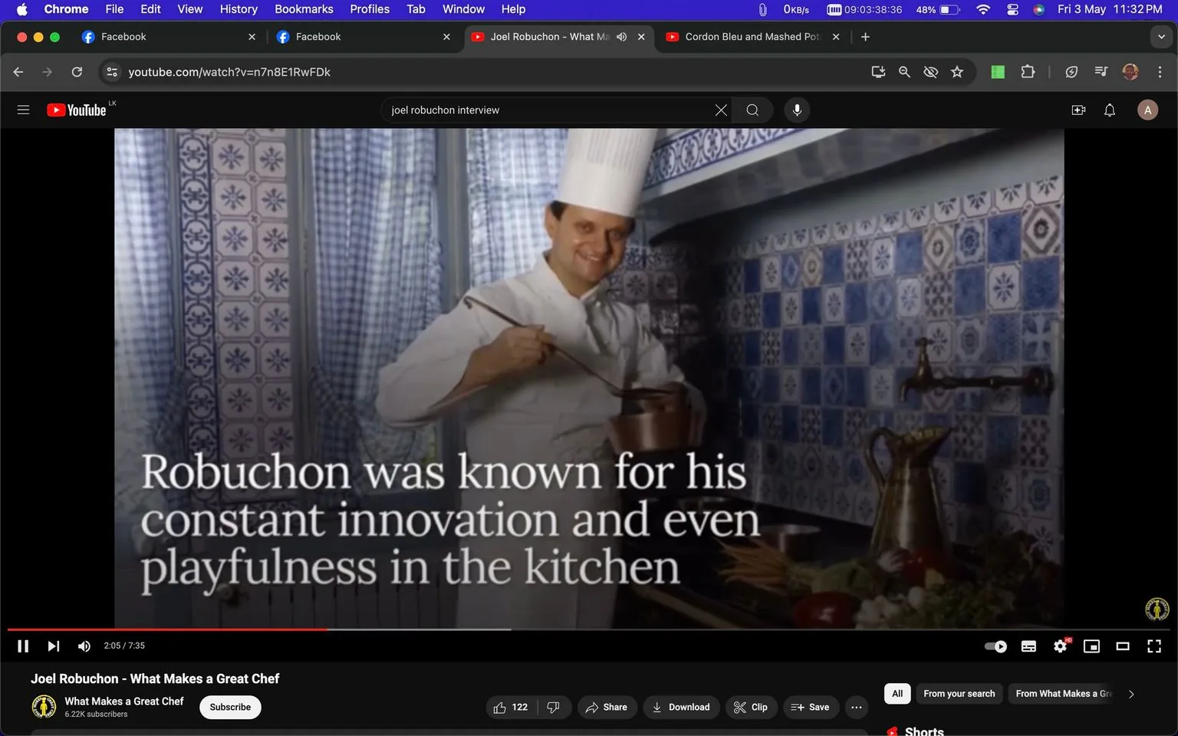Switch to theater mode

pos(1122,646)
